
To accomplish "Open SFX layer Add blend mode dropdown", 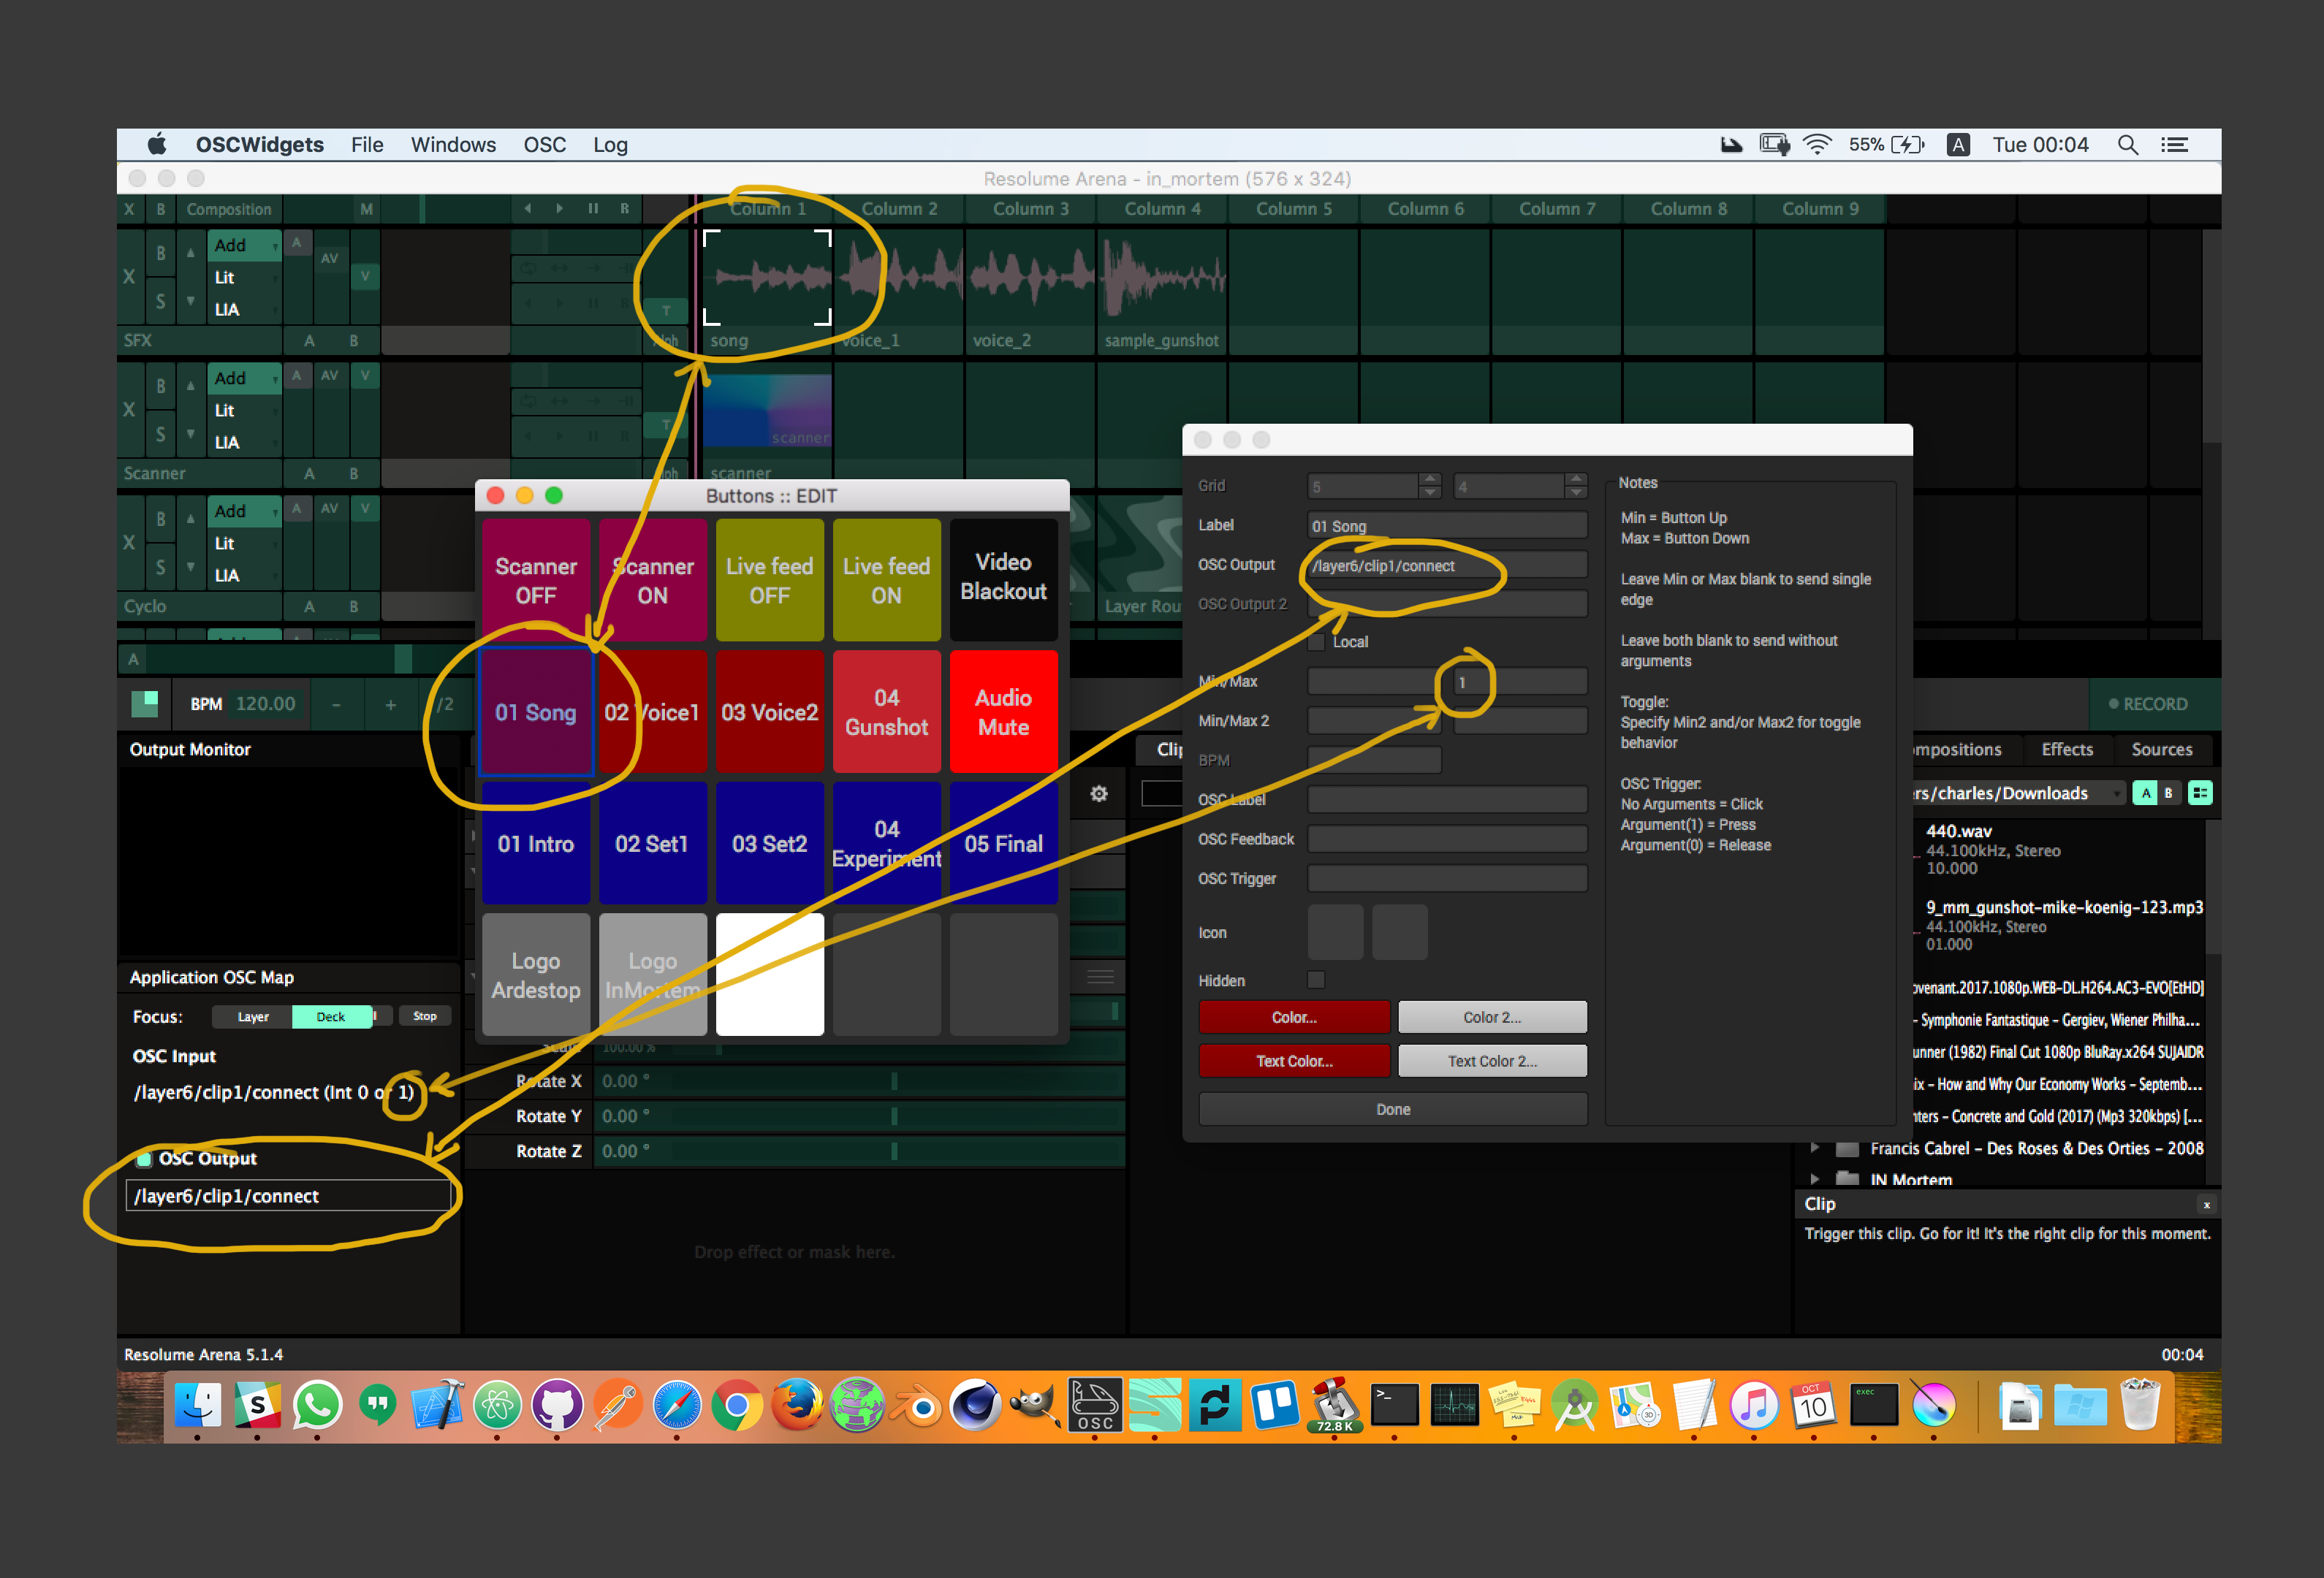I will click(x=244, y=245).
